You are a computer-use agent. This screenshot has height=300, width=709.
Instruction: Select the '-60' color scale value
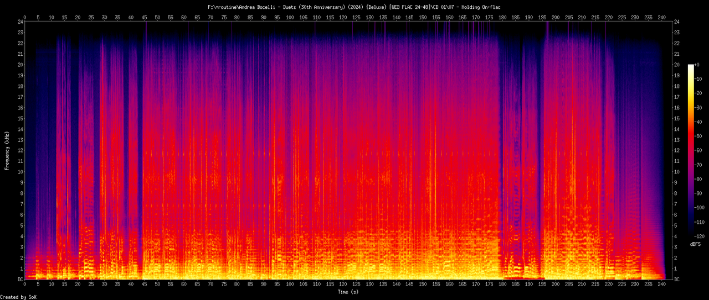[700, 150]
